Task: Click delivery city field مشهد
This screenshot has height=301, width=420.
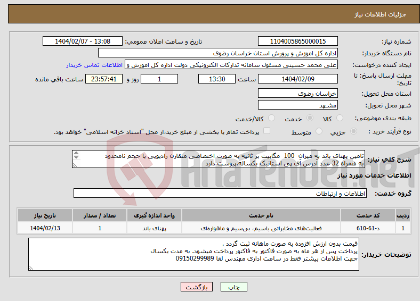Action: click(297, 105)
